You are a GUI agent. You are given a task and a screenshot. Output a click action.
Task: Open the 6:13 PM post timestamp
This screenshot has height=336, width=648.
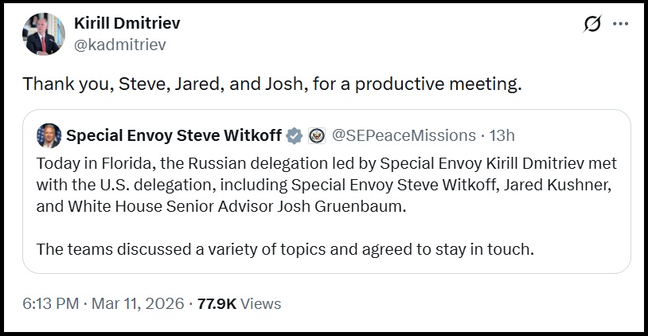(51, 303)
